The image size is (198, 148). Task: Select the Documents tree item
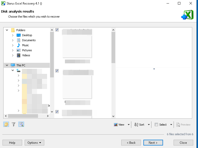tap(29, 40)
